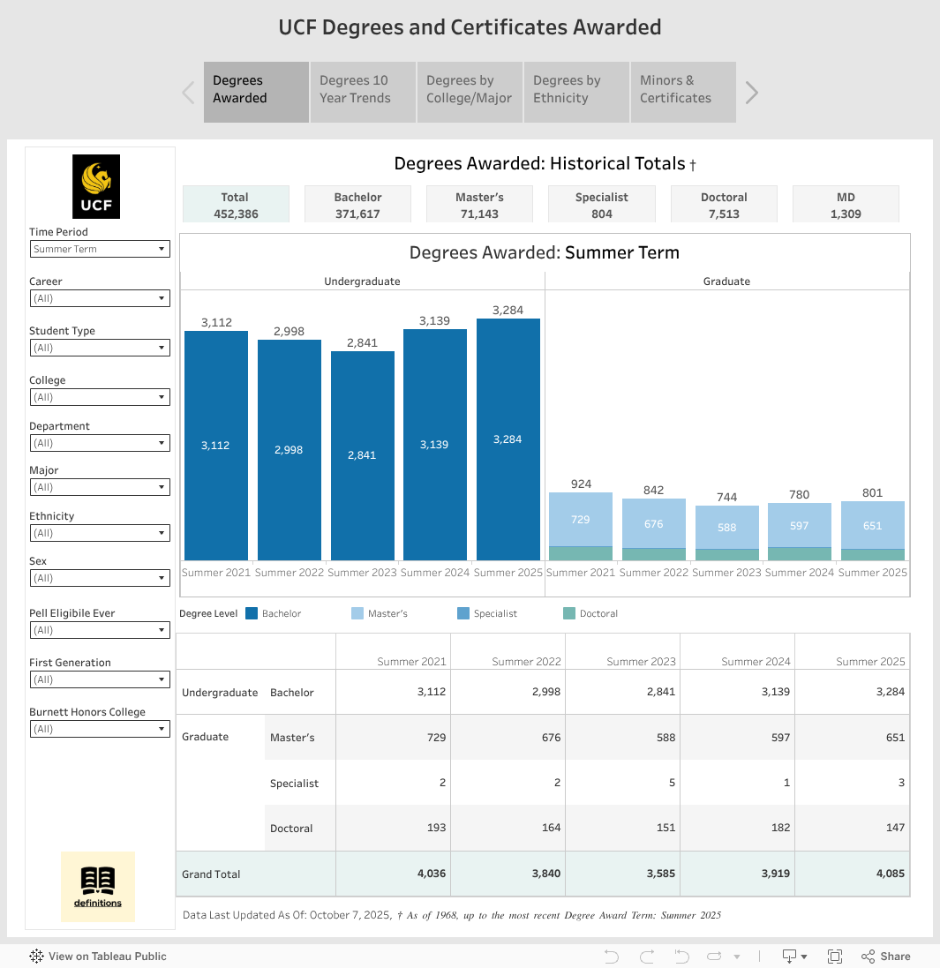Expand the College filter dropdown
This screenshot has height=968, width=940.
(x=99, y=397)
